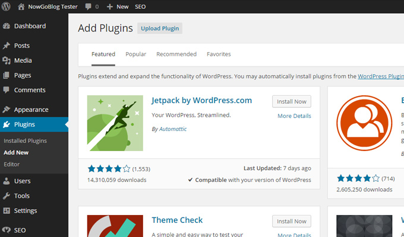404x237 pixels.
Task: Switch to the Popular tab
Action: point(136,55)
